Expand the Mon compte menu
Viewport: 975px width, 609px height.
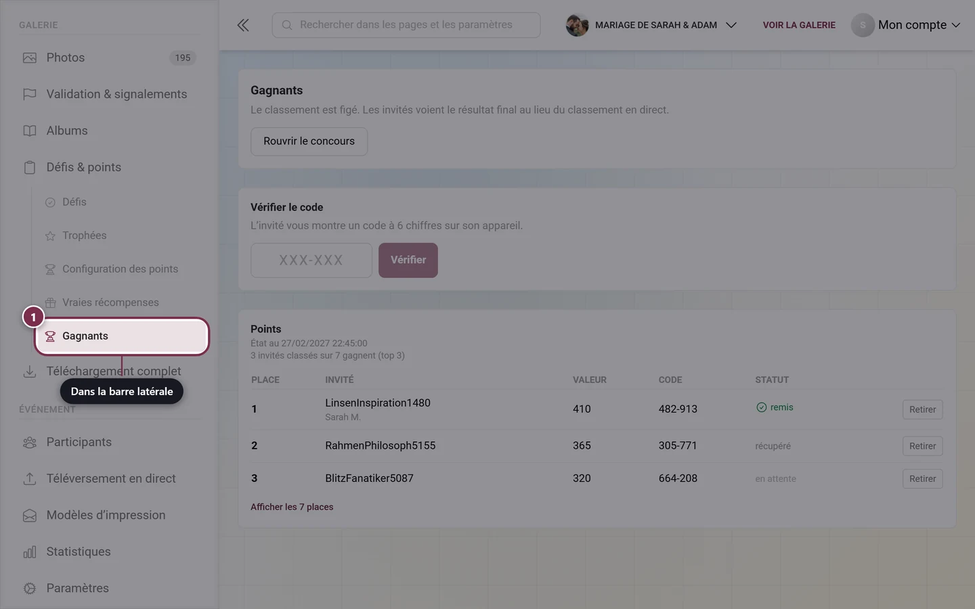(x=906, y=25)
